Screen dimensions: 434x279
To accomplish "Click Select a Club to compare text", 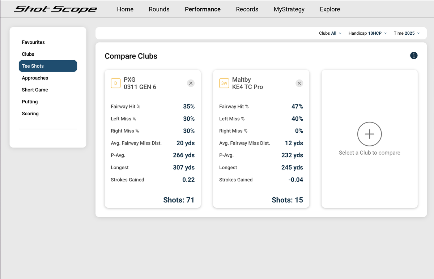I will pyautogui.click(x=369, y=153).
